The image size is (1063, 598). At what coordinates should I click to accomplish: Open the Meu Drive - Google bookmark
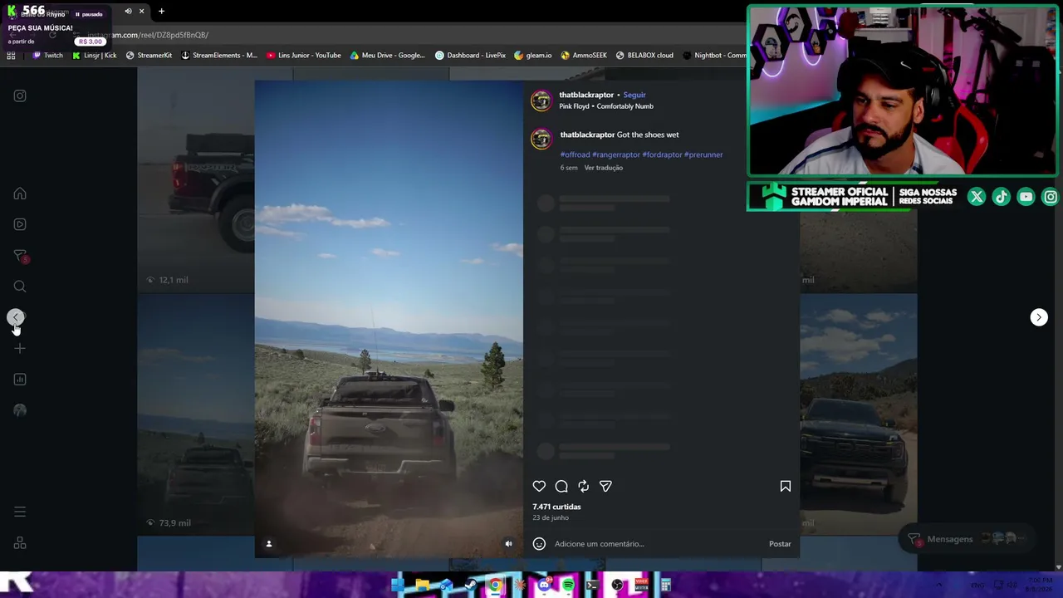pyautogui.click(x=387, y=56)
